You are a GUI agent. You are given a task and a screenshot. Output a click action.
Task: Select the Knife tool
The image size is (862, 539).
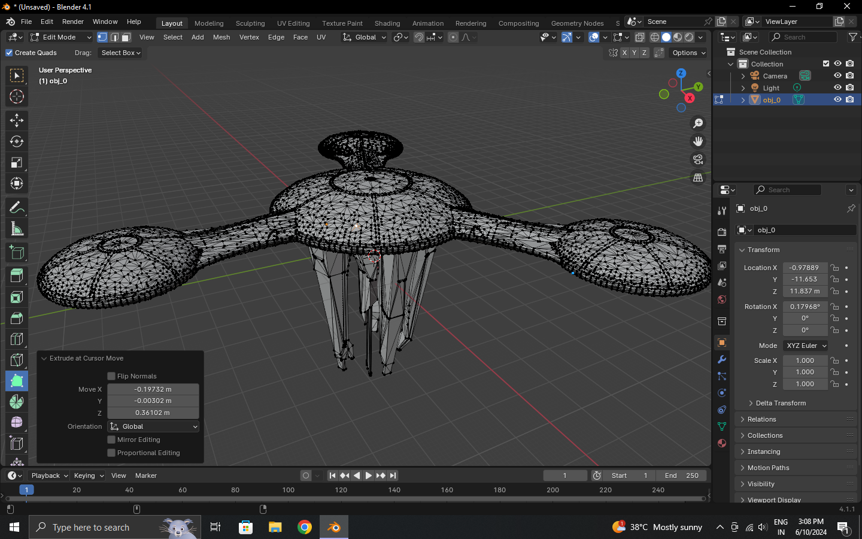tap(17, 360)
